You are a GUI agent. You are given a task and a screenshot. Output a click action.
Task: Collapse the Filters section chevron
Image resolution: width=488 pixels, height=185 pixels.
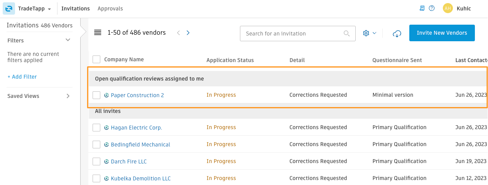pos(68,40)
